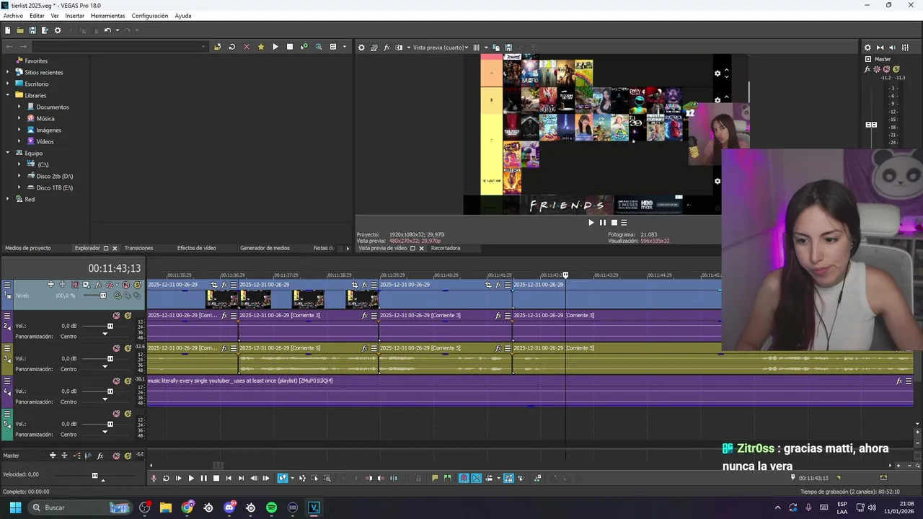The height and width of the screenshot is (519, 923).
Task: Stop timeline playback in transport bar
Action: (x=216, y=478)
